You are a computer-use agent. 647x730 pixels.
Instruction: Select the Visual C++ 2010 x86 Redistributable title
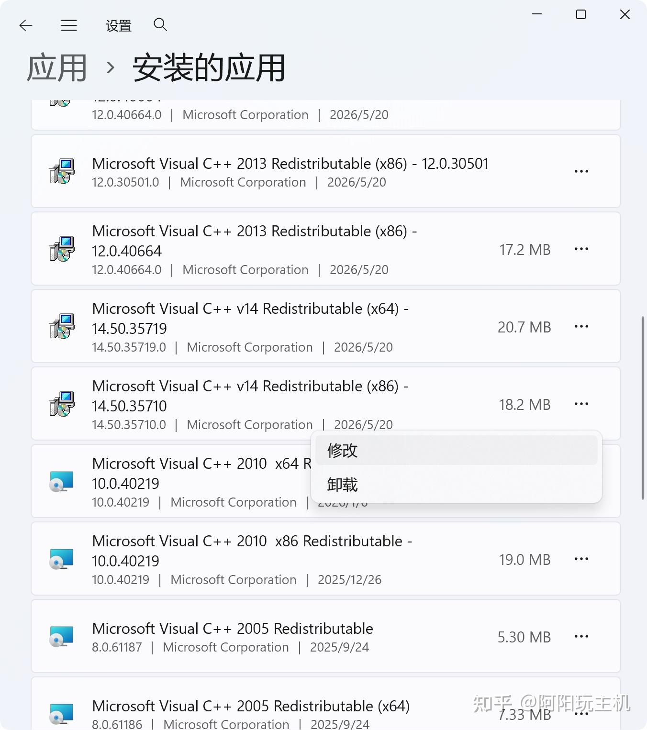click(252, 551)
